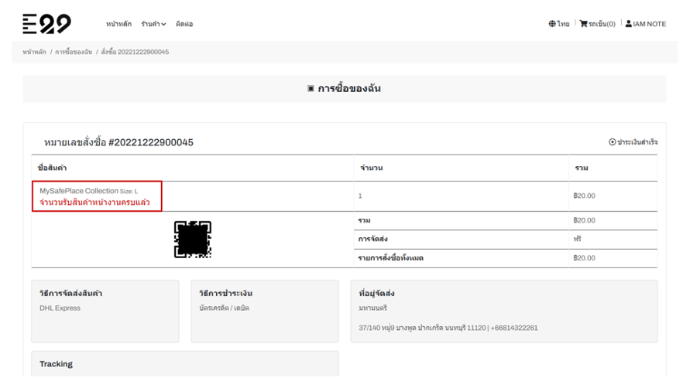This screenshot has width=690, height=388.
Task: Click the E29 logo
Action: click(46, 24)
